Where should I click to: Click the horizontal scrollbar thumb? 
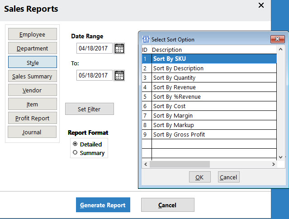[x=180, y=164]
